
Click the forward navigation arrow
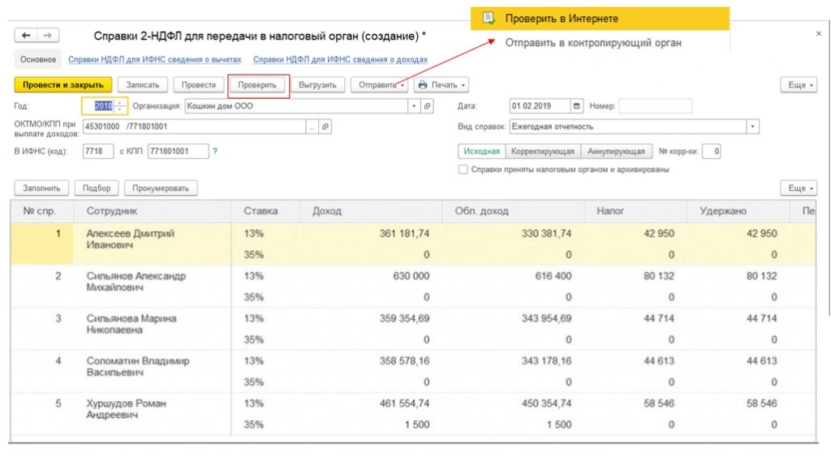click(x=48, y=36)
